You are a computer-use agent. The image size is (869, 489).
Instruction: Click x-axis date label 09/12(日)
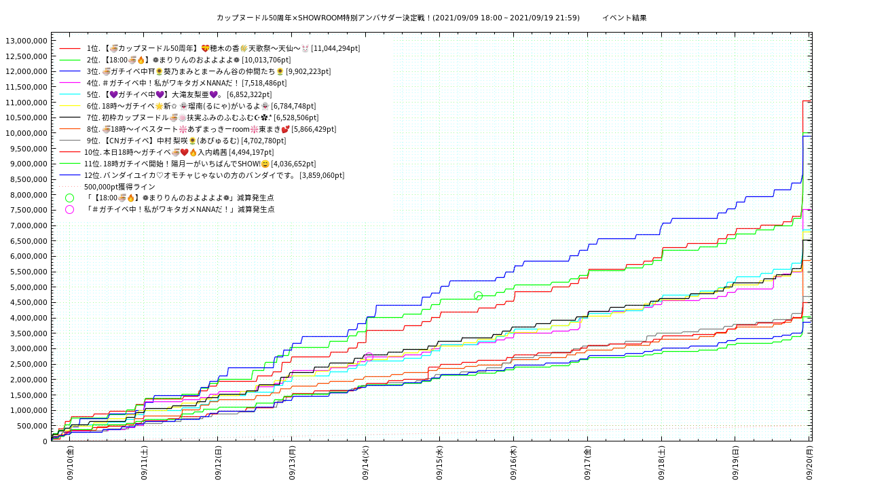pos(218,463)
